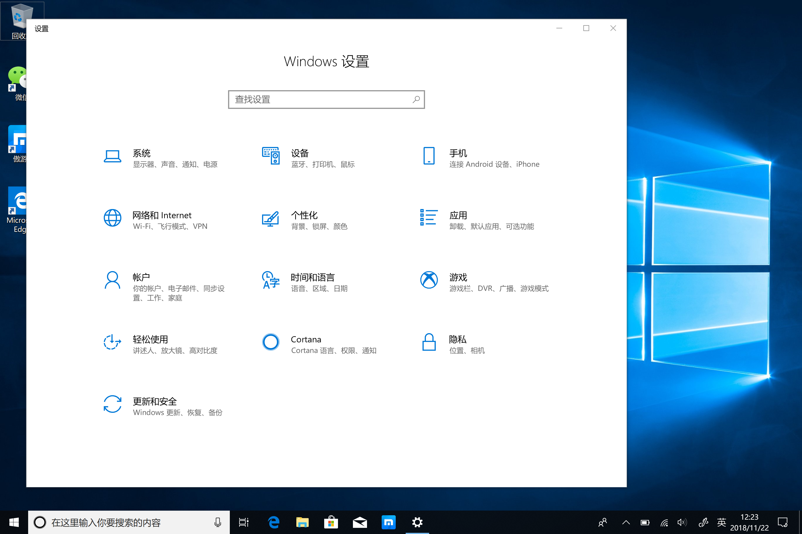Open the 隐私 (Privacy) lock icon
Image resolution: width=802 pixels, height=534 pixels.
click(429, 342)
